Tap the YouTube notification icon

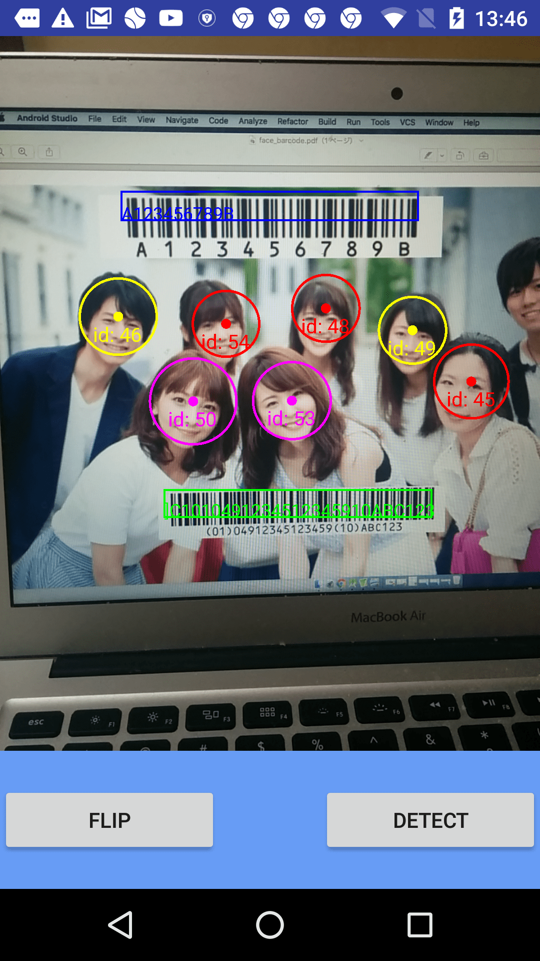click(171, 19)
